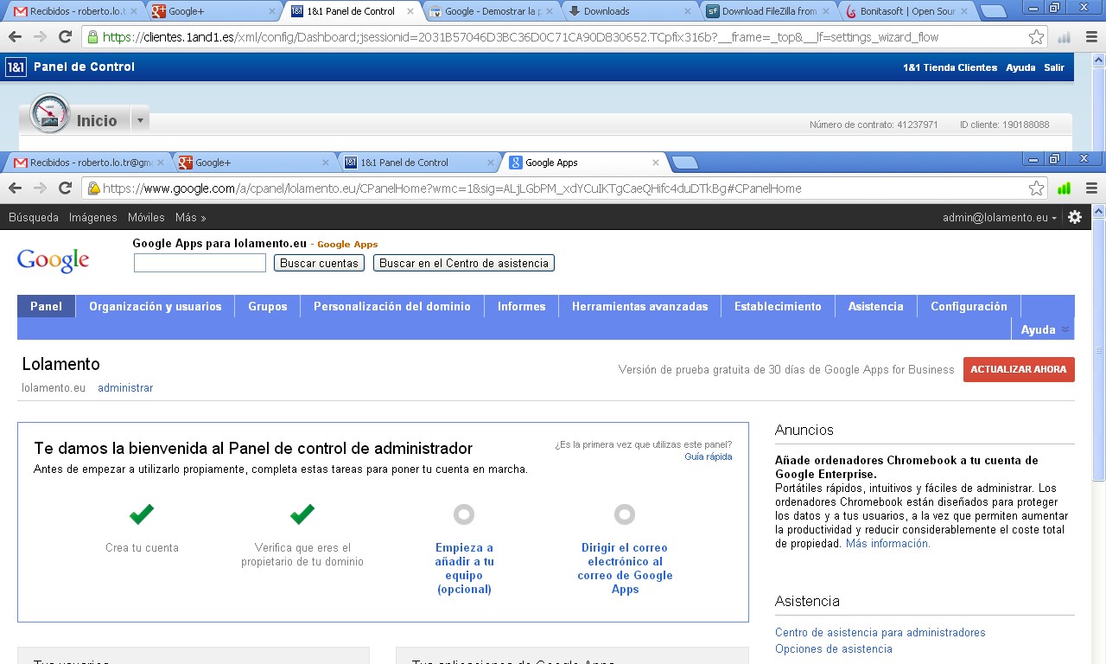Open Más » menu in Google bar
Screen dimensions: 1106x664
pos(190,217)
